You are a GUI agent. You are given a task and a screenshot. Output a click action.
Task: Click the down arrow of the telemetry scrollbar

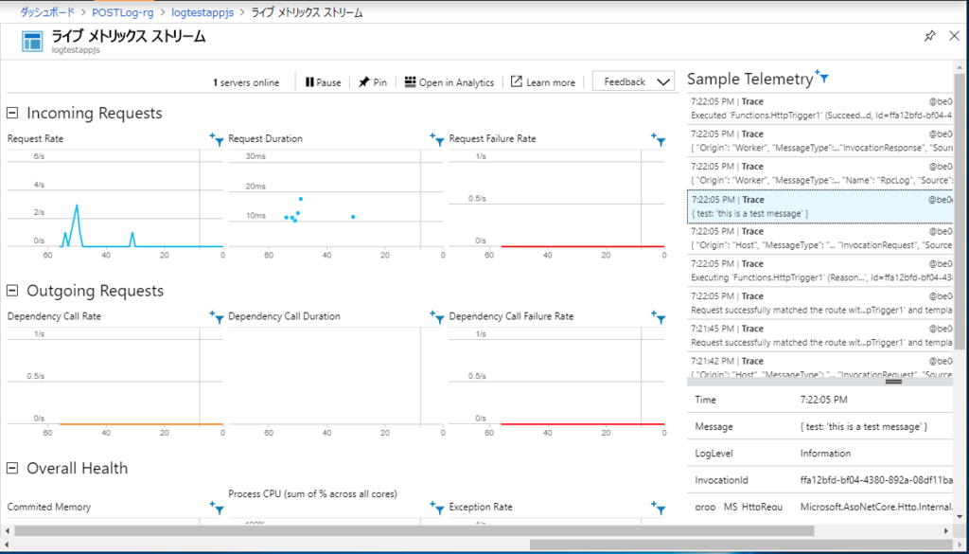click(x=960, y=516)
